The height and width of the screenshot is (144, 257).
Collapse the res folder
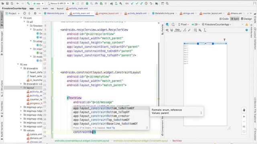pos(18,64)
